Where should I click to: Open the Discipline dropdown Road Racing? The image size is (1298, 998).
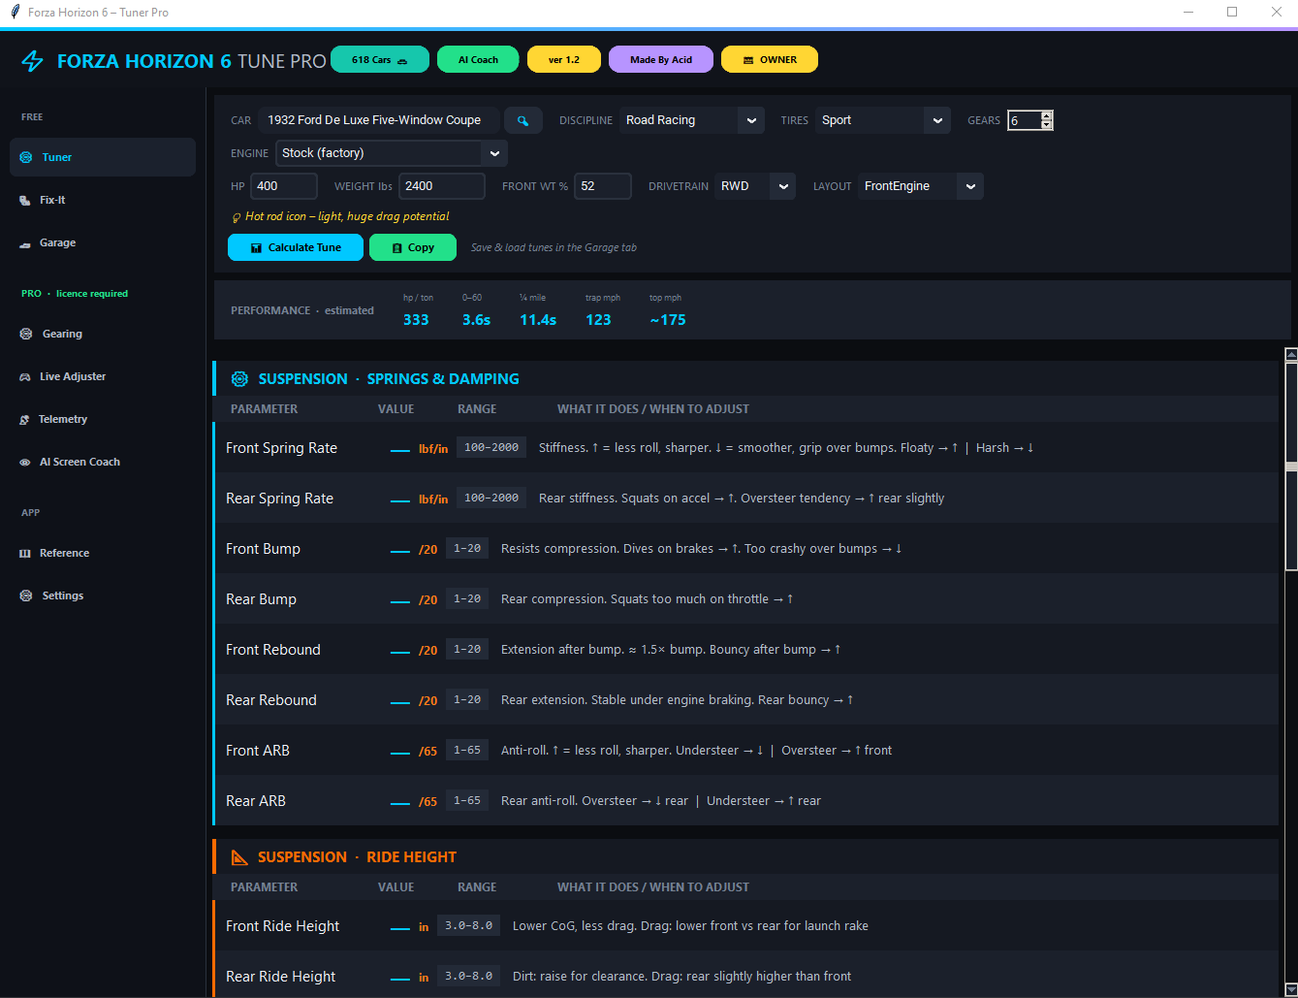[x=692, y=120]
